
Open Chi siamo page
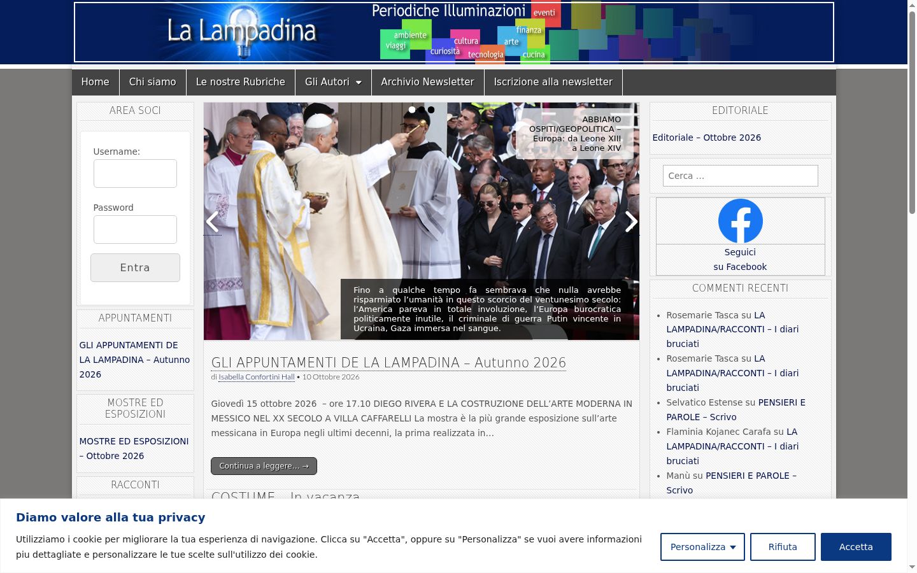click(153, 82)
